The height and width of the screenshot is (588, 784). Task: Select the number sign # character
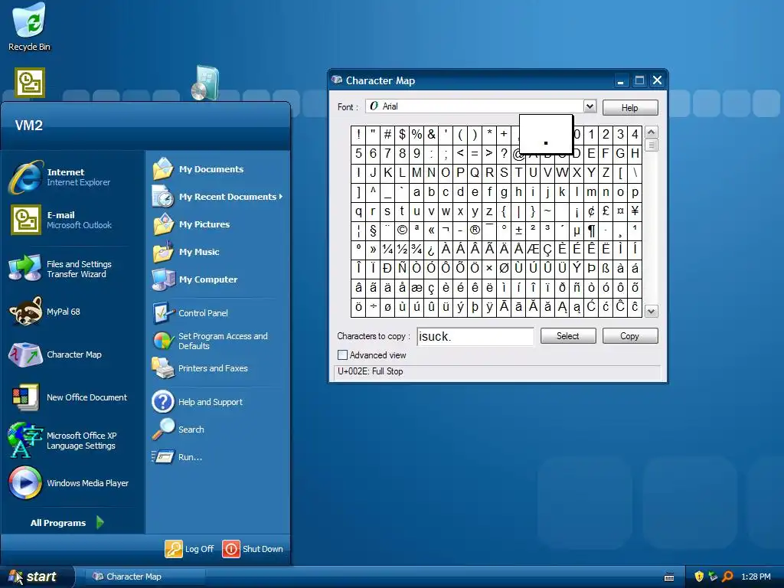(x=387, y=134)
